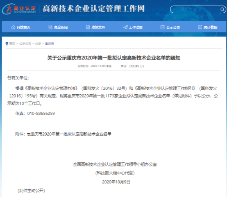Click the chart icon beside 统计数据
The height and width of the screenshot is (198, 227).
coord(200,27)
